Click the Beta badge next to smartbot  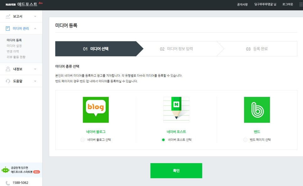click(x=36, y=172)
